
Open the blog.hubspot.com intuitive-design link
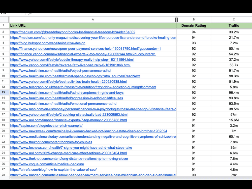[48, 43]
